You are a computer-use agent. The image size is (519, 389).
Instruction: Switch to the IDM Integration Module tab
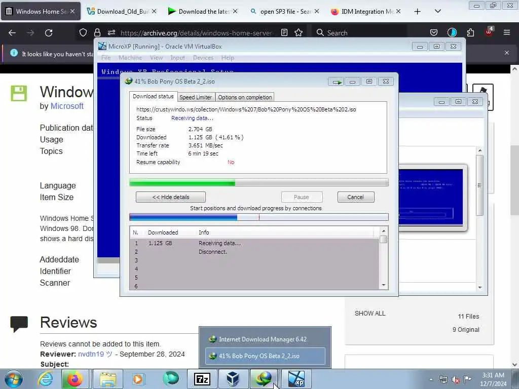(x=365, y=11)
